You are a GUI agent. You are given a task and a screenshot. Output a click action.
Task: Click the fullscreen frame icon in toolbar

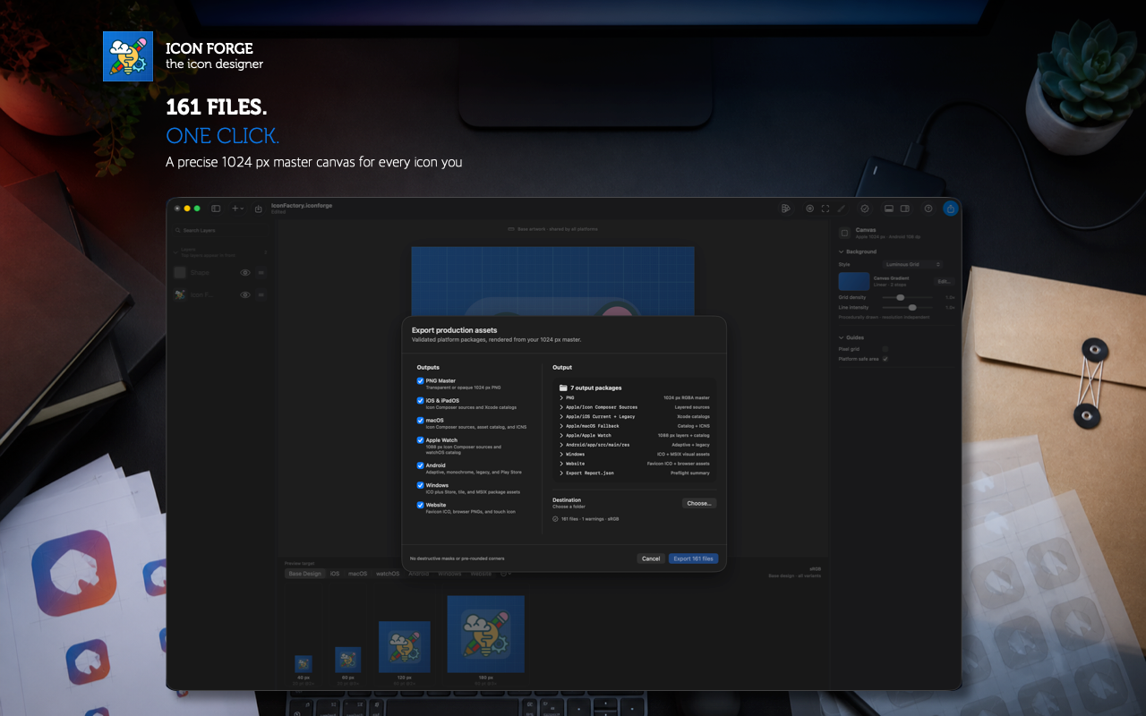(825, 209)
